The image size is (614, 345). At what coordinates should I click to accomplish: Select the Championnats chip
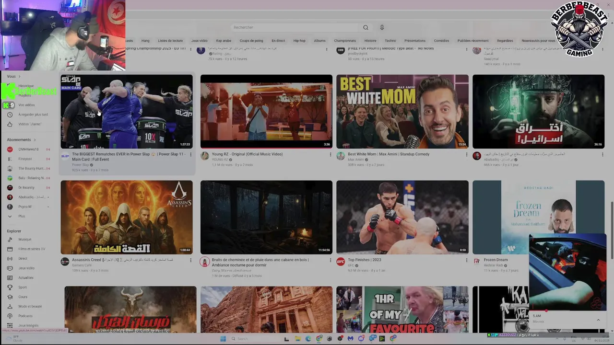[345, 41]
